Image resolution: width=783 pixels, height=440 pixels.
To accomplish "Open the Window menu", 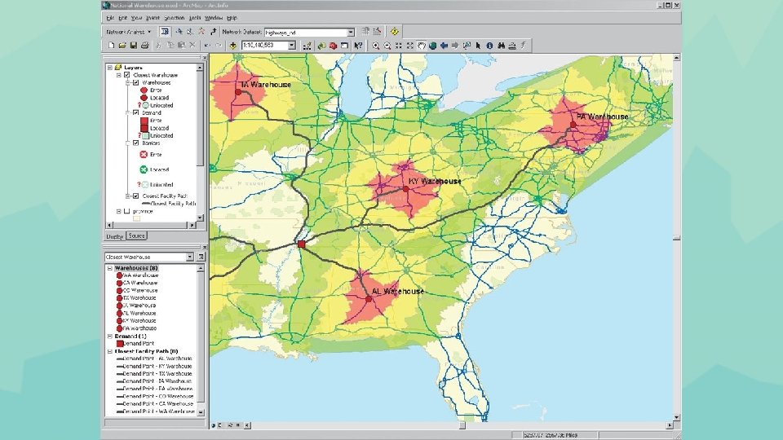I will coord(215,17).
